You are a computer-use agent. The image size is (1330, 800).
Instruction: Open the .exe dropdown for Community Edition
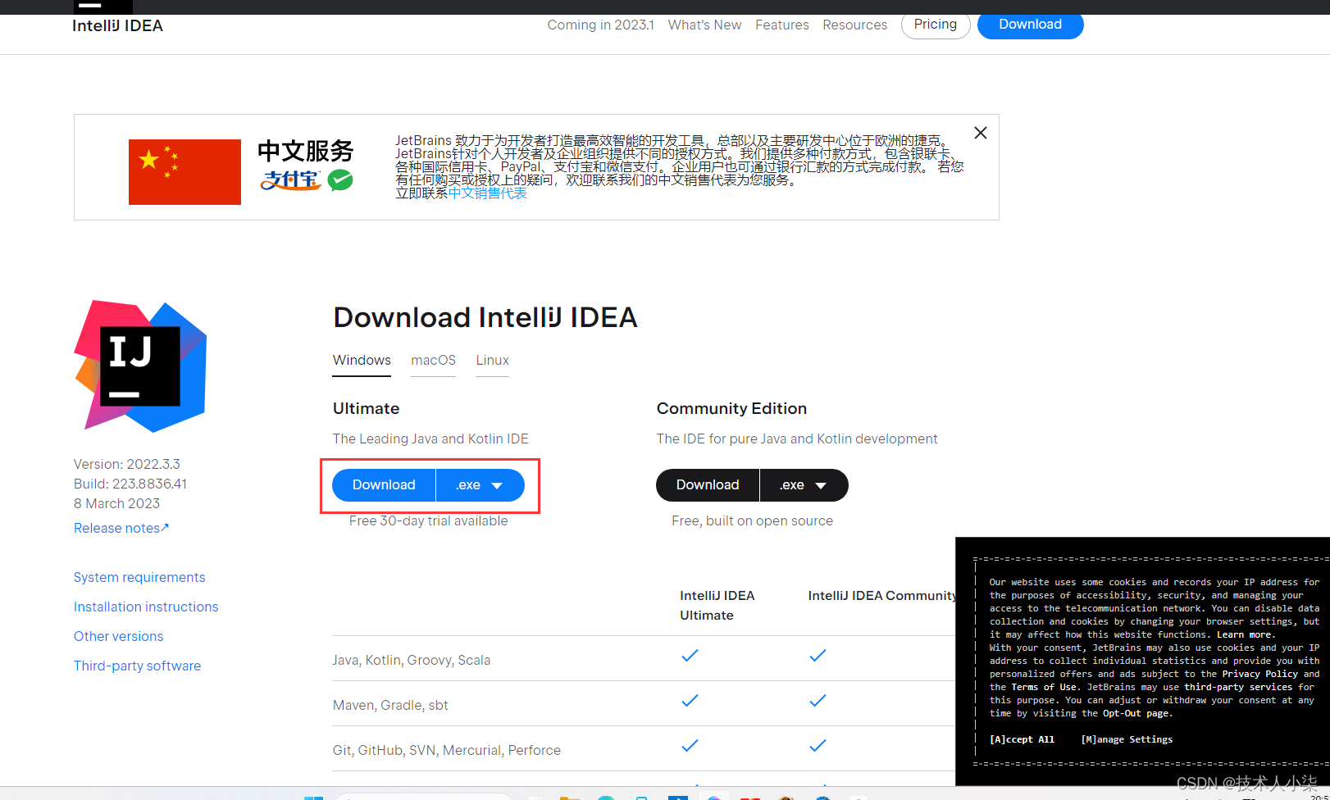803,484
